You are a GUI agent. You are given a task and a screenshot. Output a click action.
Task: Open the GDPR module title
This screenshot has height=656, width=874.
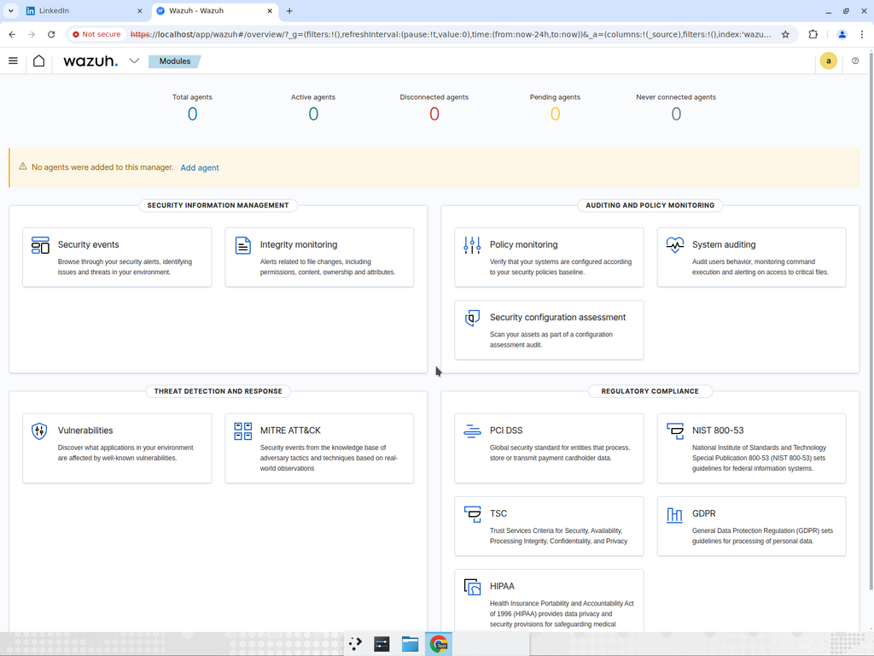coord(703,513)
